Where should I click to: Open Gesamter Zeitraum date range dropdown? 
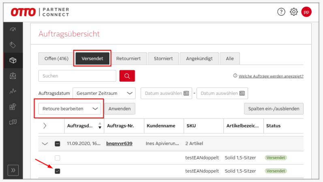coord(104,93)
